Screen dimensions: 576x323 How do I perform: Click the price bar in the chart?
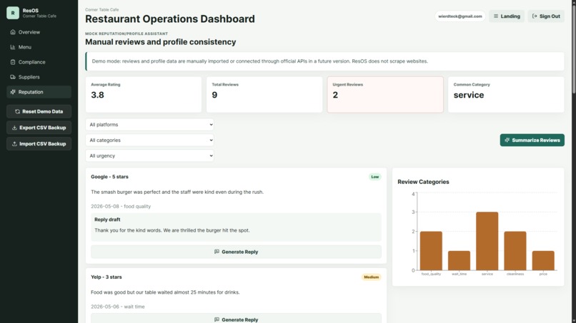pos(543,261)
